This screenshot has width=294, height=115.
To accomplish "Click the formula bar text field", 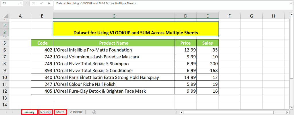I will [173, 5].
